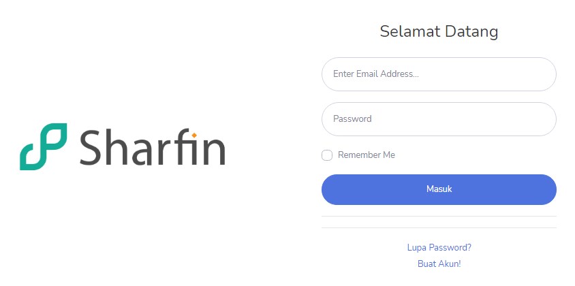Click the "Enter Email Address..." placeholder text

tap(375, 74)
